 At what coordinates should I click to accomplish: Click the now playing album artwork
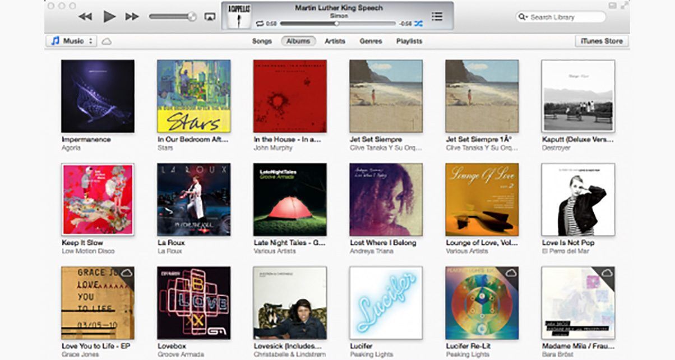point(239,16)
